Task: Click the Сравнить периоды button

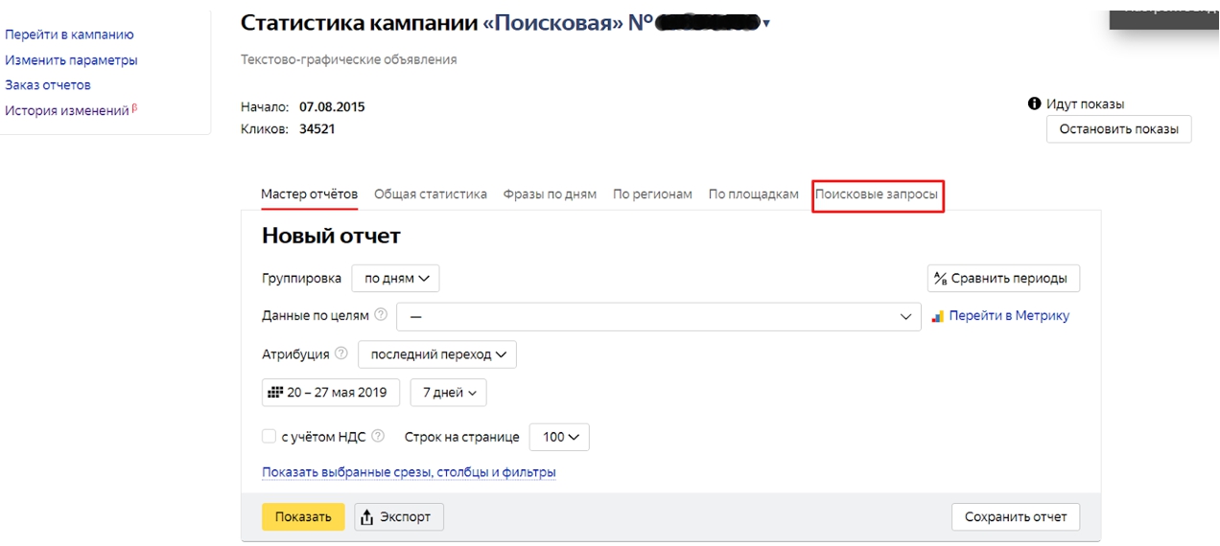Action: tap(1003, 279)
